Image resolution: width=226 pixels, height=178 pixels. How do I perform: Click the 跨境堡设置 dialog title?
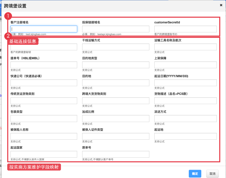click(x=15, y=6)
